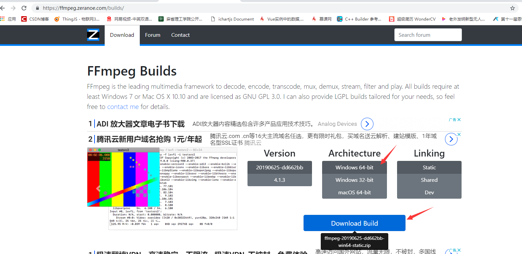Click the Download Build button
Viewport: 522px width, 254px height.
tap(355, 223)
